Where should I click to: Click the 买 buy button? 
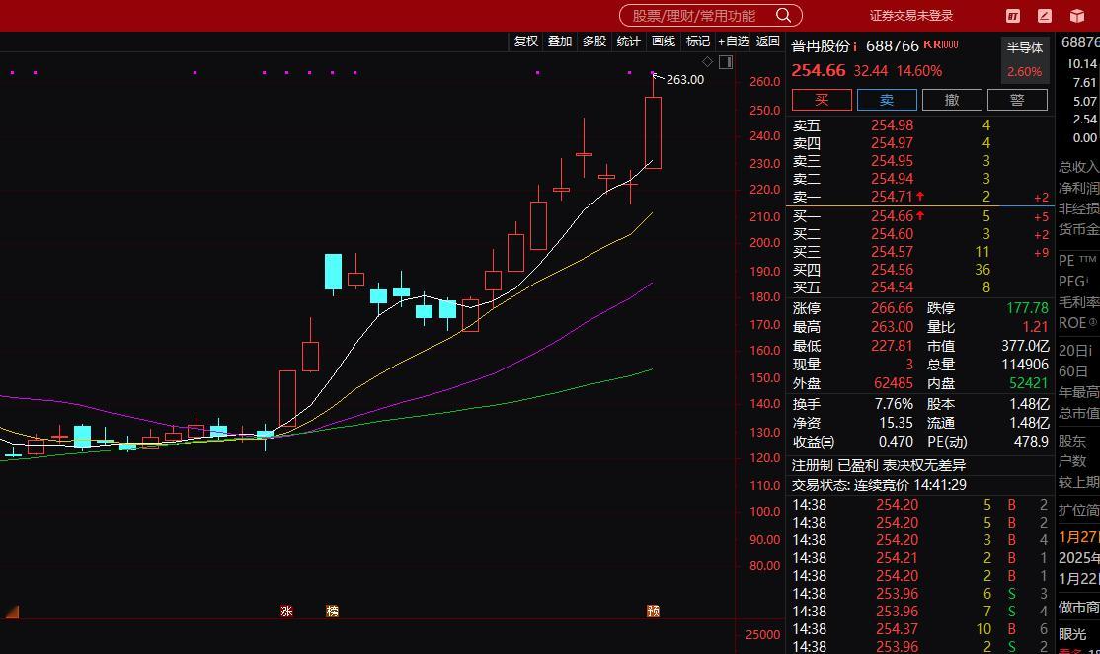822,100
